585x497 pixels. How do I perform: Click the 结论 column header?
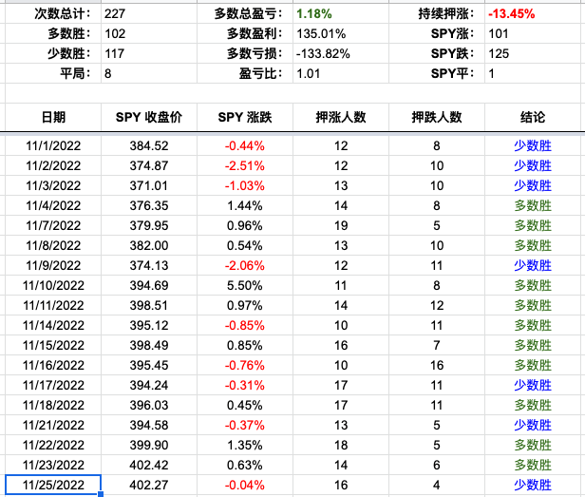[533, 117]
